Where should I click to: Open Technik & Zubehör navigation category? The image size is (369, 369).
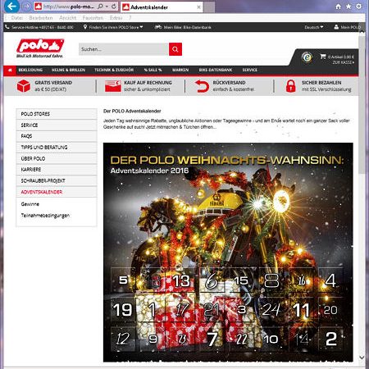[114, 70]
